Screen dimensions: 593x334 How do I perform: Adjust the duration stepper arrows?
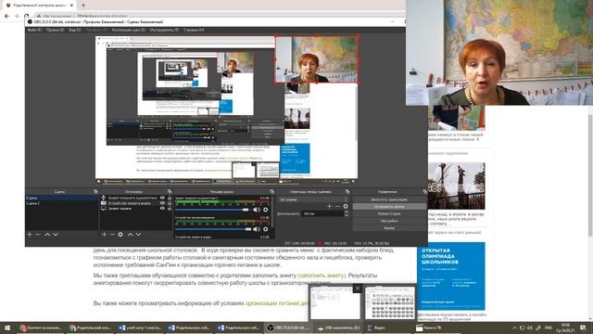tap(346, 213)
